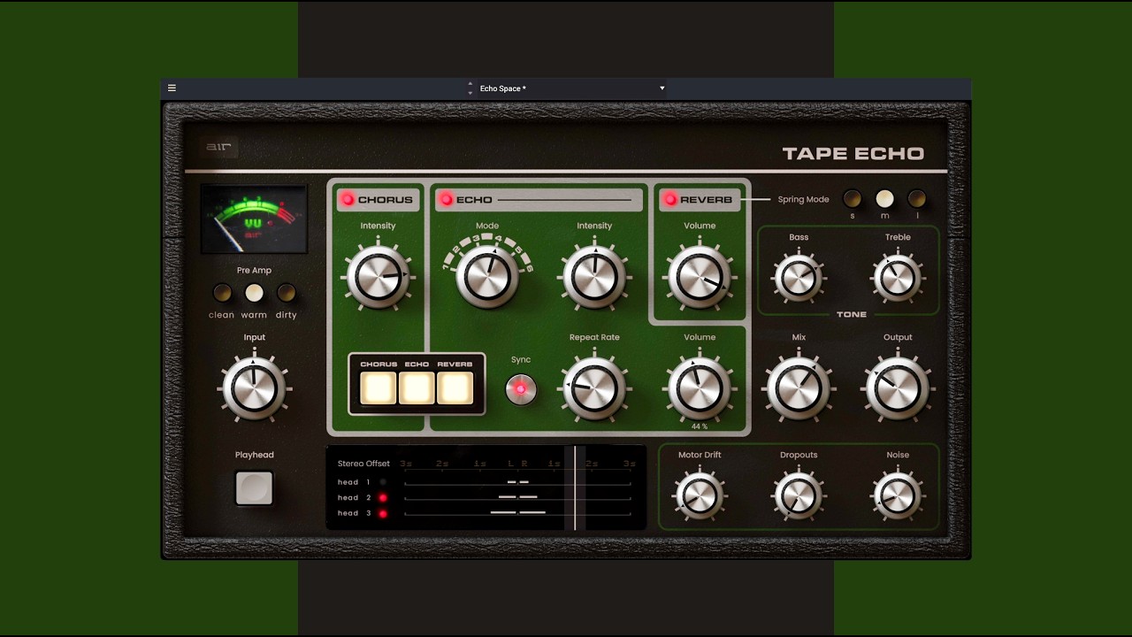Click the AIR logo badge

click(218, 147)
